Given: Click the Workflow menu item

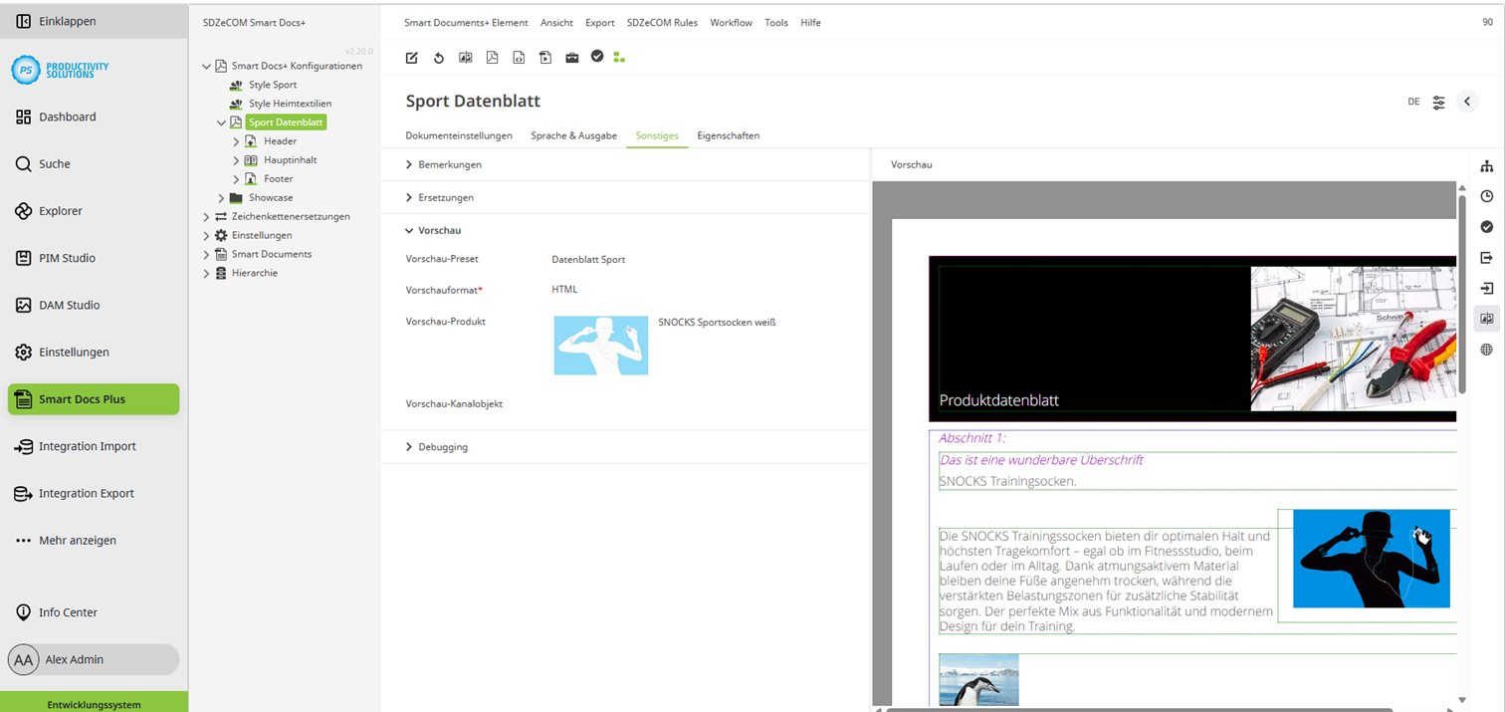Looking at the screenshot, I should click(731, 22).
